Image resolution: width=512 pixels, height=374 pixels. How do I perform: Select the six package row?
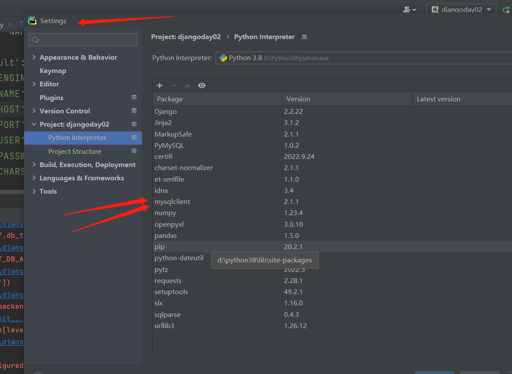[333, 303]
